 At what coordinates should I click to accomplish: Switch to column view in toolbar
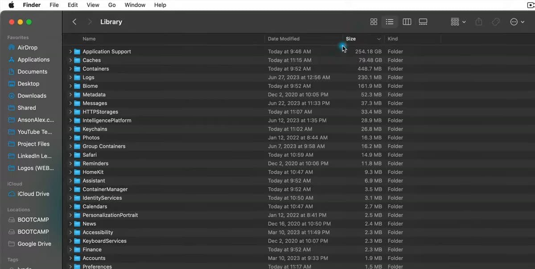[x=407, y=22]
